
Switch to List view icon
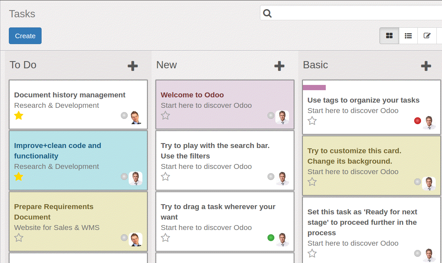click(408, 36)
